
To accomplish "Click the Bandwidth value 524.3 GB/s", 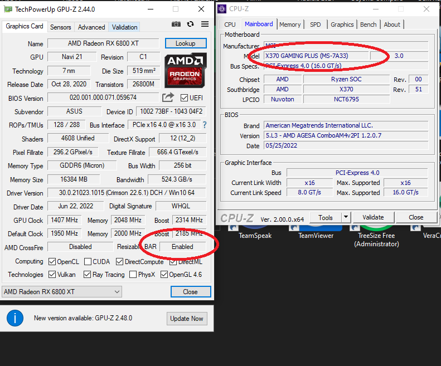I will click(x=177, y=179).
